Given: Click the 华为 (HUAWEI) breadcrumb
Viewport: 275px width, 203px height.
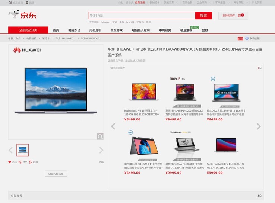Looking at the screenshot, I should (64, 39).
